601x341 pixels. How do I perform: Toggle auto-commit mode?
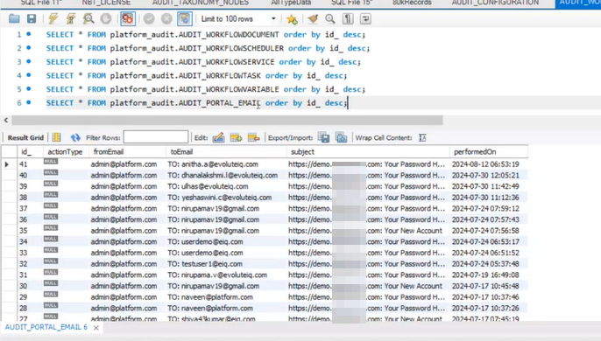[x=184, y=18]
